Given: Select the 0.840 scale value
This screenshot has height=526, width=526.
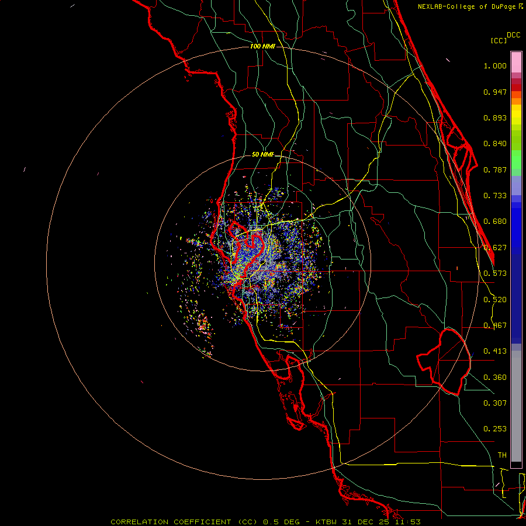Looking at the screenshot, I should tap(495, 144).
